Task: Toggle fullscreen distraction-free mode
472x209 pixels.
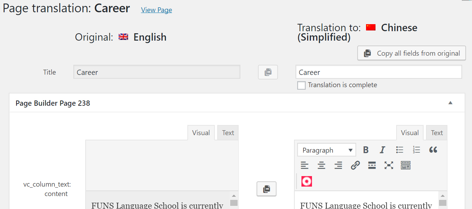Action: coord(389,165)
